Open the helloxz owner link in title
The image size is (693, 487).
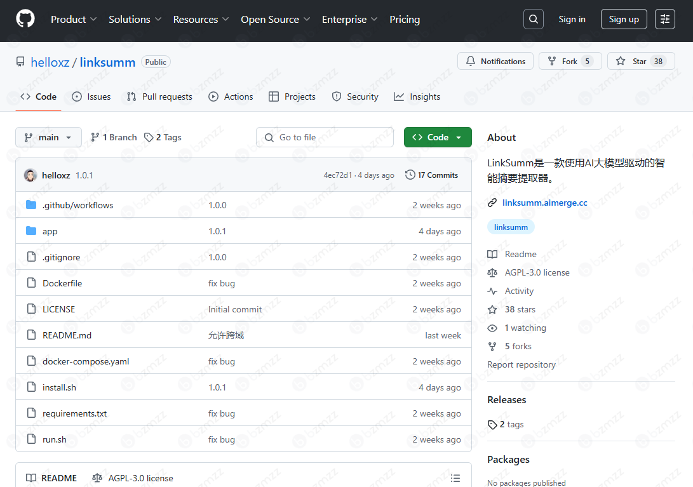pos(50,62)
